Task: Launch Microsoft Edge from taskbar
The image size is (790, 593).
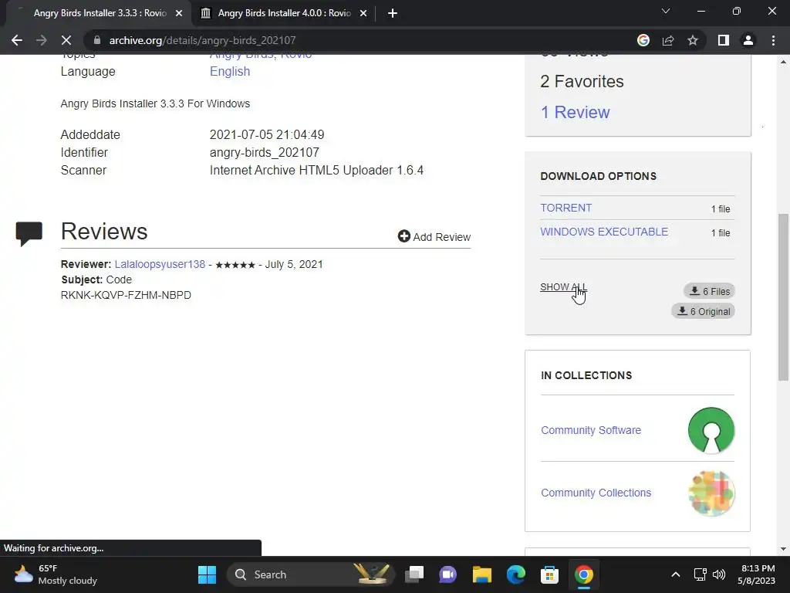Action: 516,574
